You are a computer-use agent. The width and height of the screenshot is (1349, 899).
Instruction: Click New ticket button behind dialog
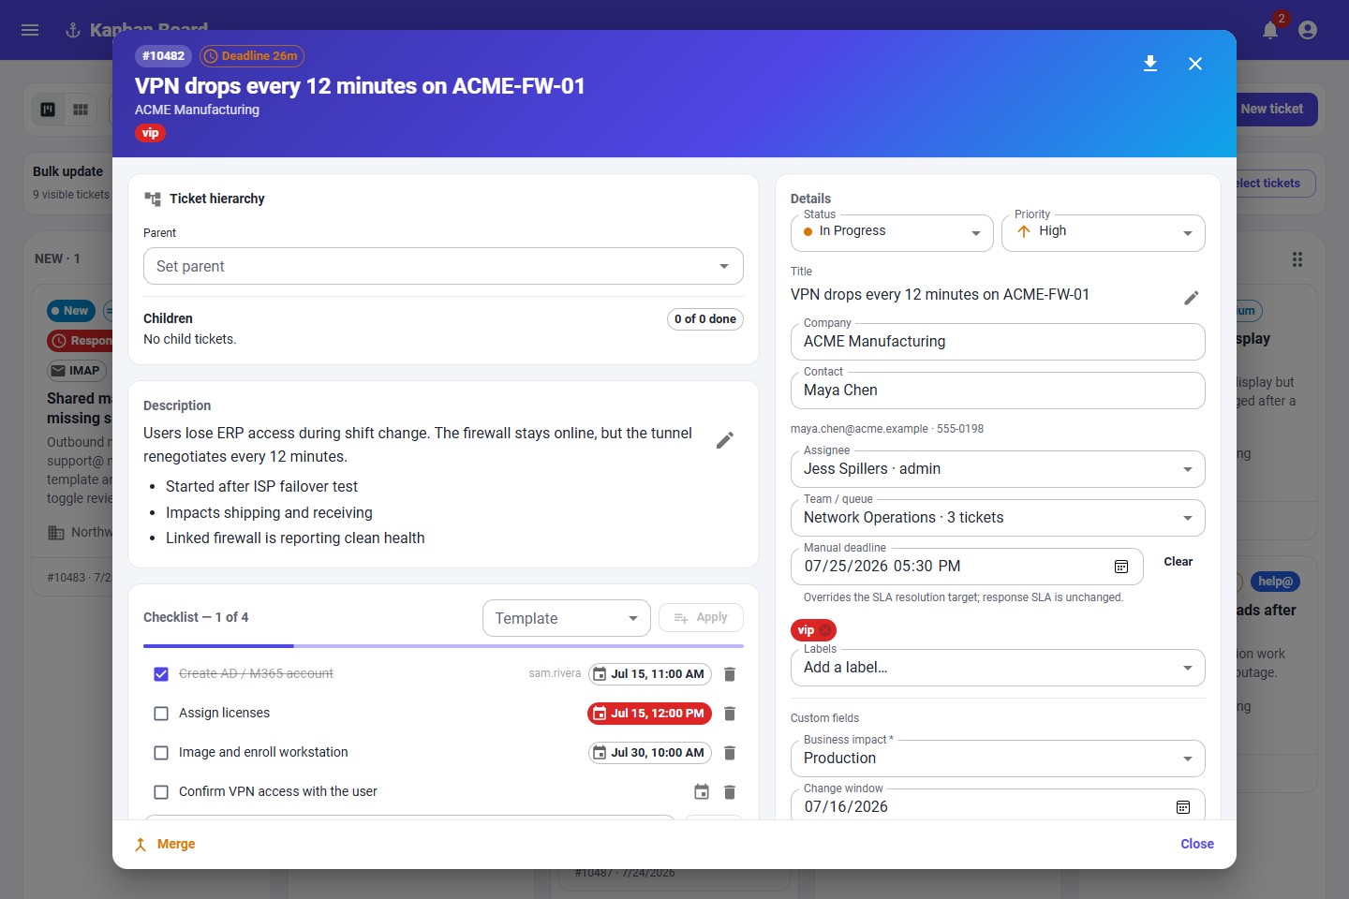click(1277, 110)
